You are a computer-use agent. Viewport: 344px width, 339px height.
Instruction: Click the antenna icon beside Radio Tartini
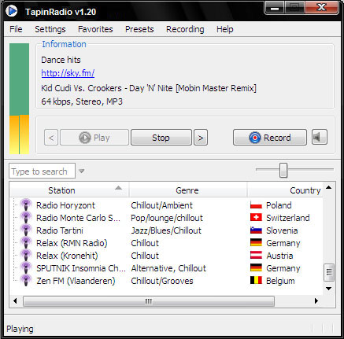click(26, 230)
